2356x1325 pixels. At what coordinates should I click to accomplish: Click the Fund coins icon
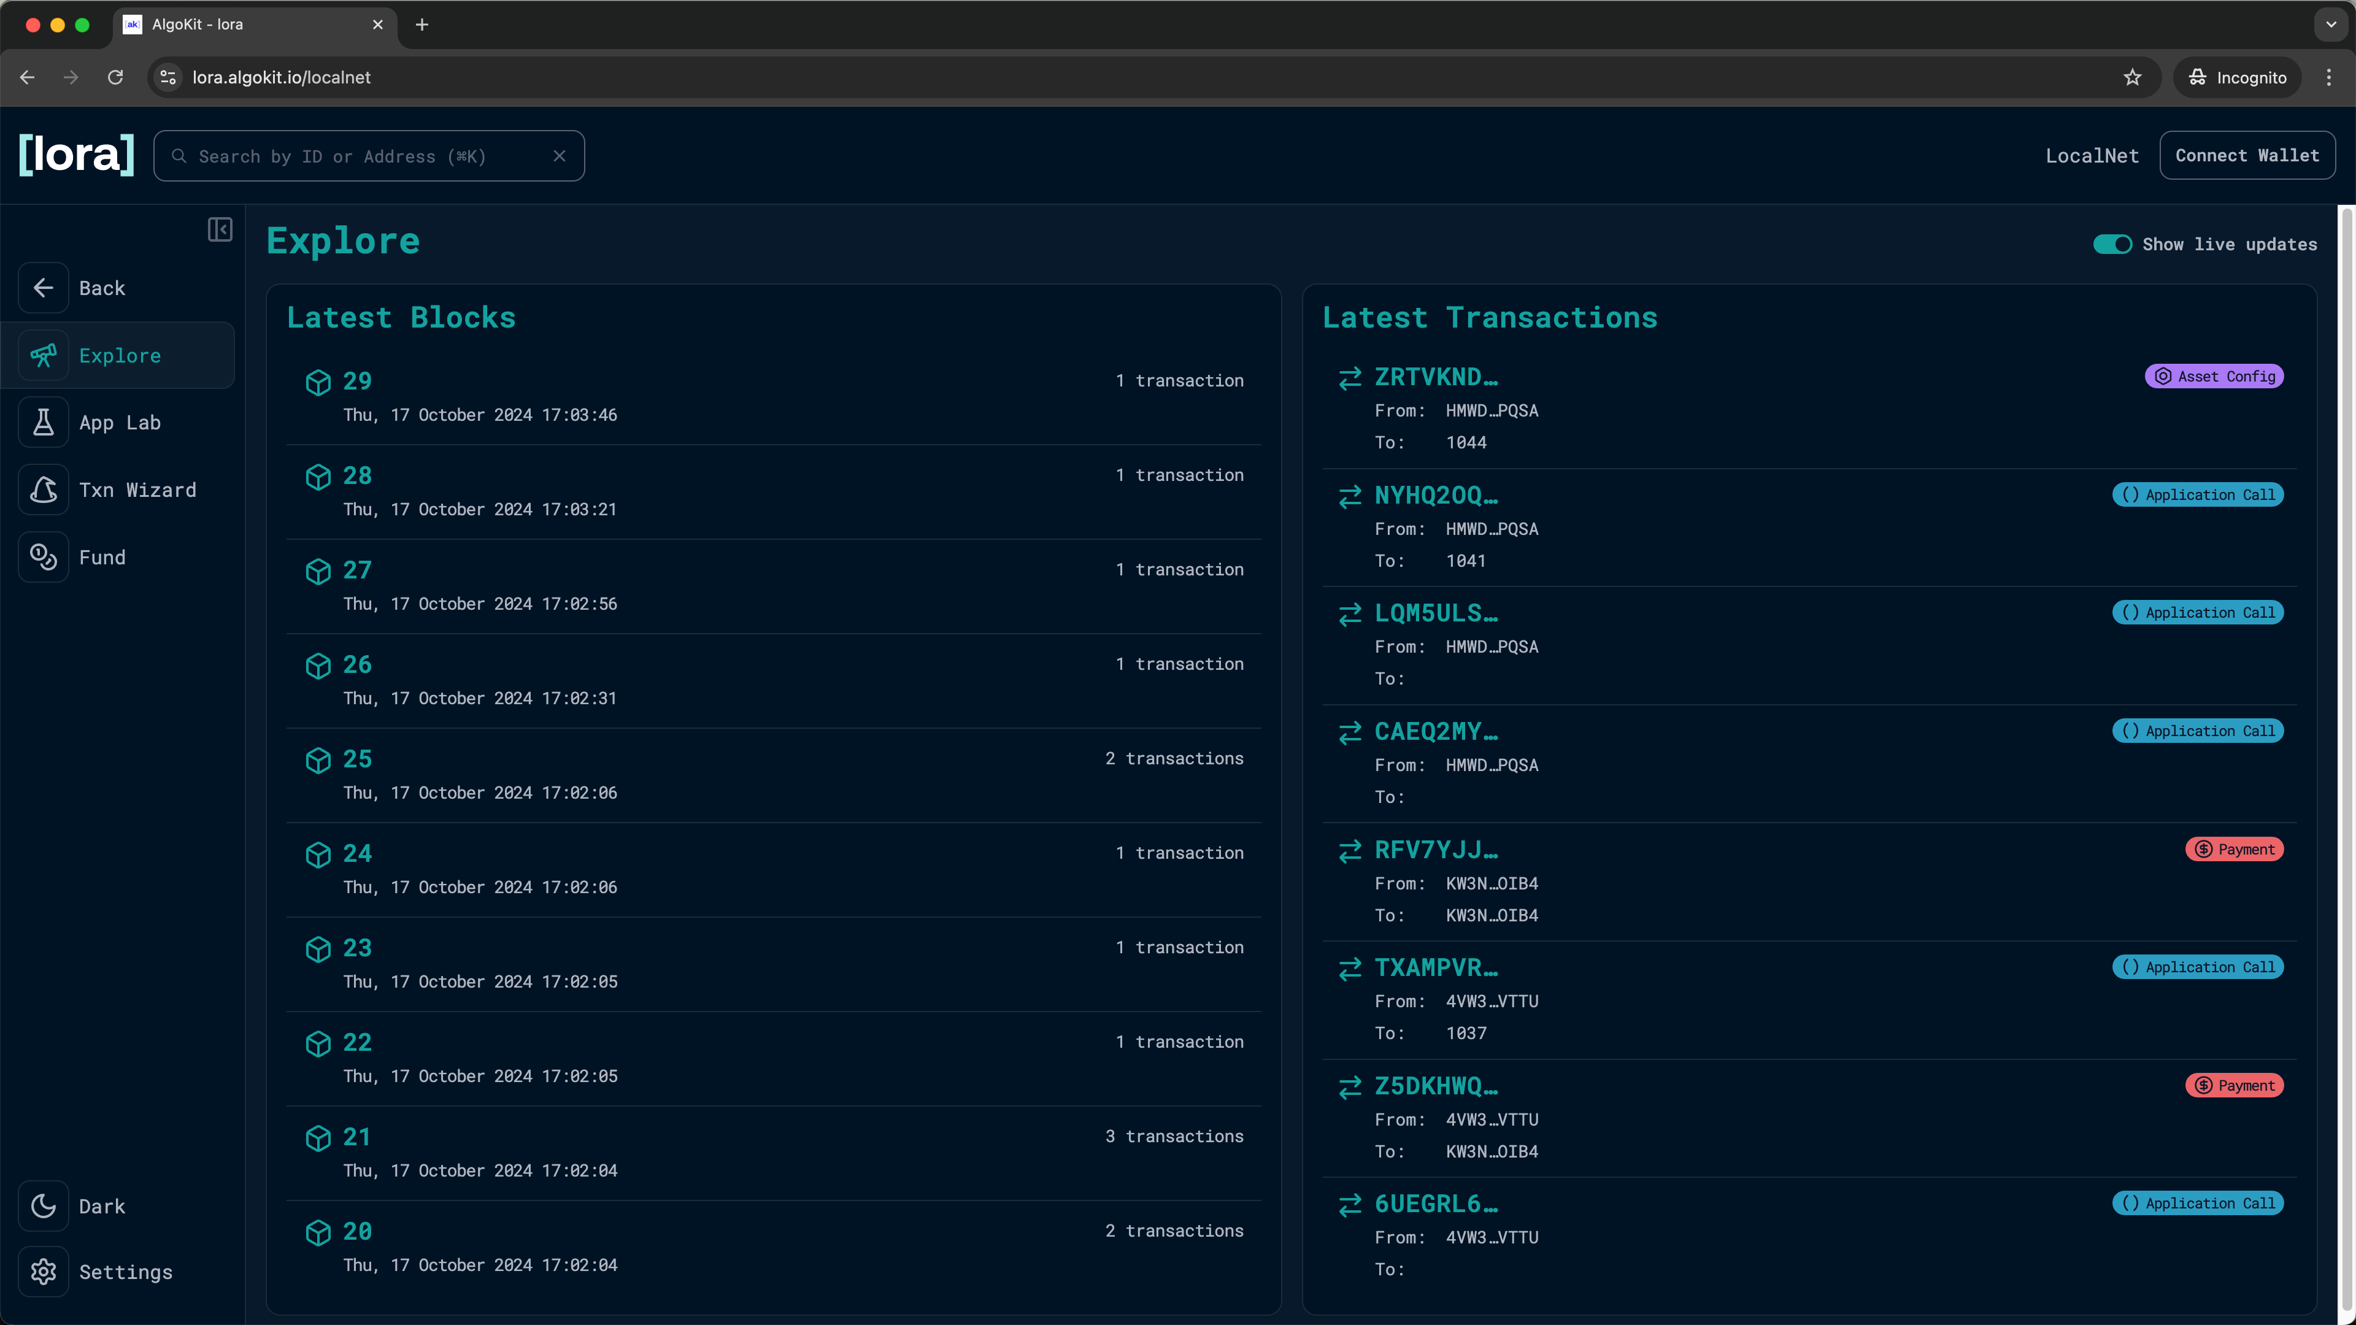coord(43,557)
